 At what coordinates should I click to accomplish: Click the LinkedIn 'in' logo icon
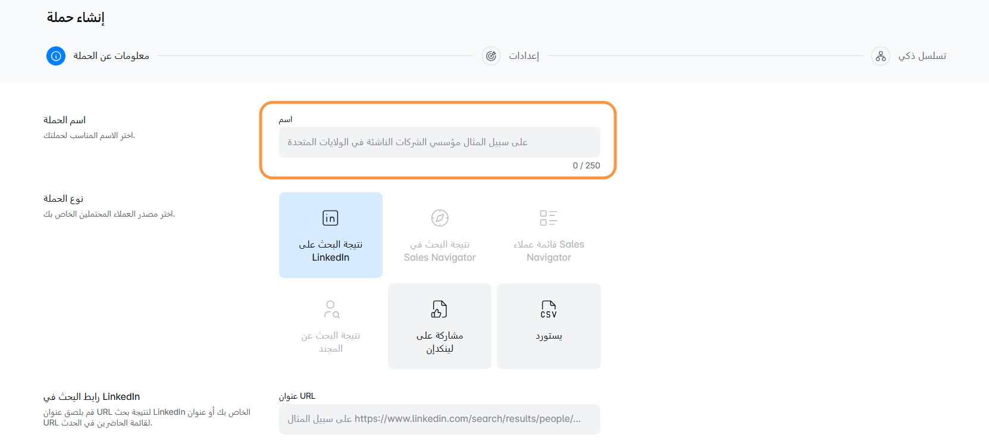coord(330,218)
